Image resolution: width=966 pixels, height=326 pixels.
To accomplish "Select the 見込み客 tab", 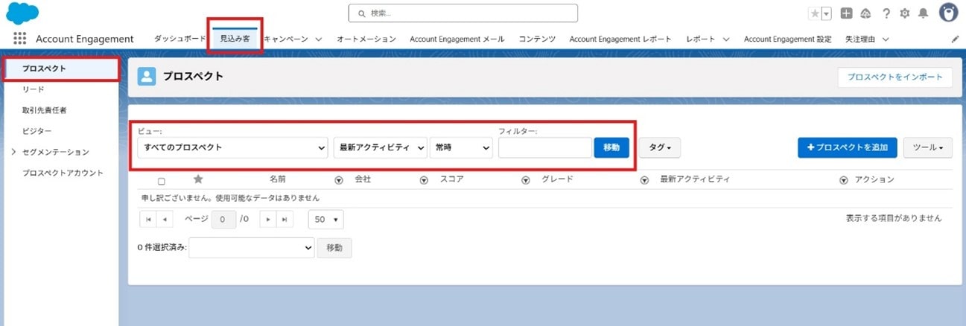I will coord(235,39).
